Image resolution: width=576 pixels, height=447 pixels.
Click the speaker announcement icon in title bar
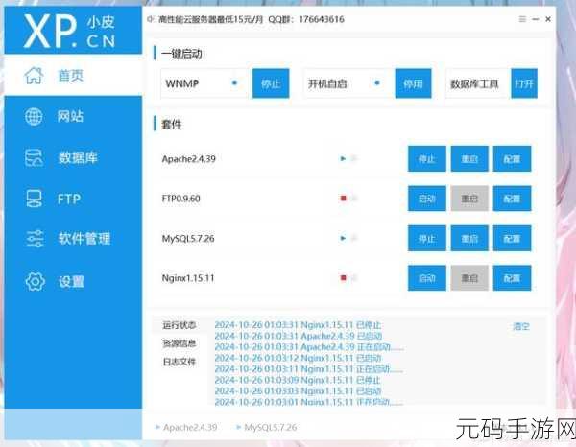pyautogui.click(x=150, y=19)
